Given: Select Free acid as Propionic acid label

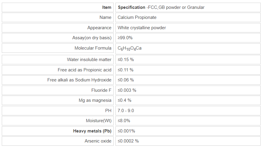Looking at the screenshot, I should 85,70.
